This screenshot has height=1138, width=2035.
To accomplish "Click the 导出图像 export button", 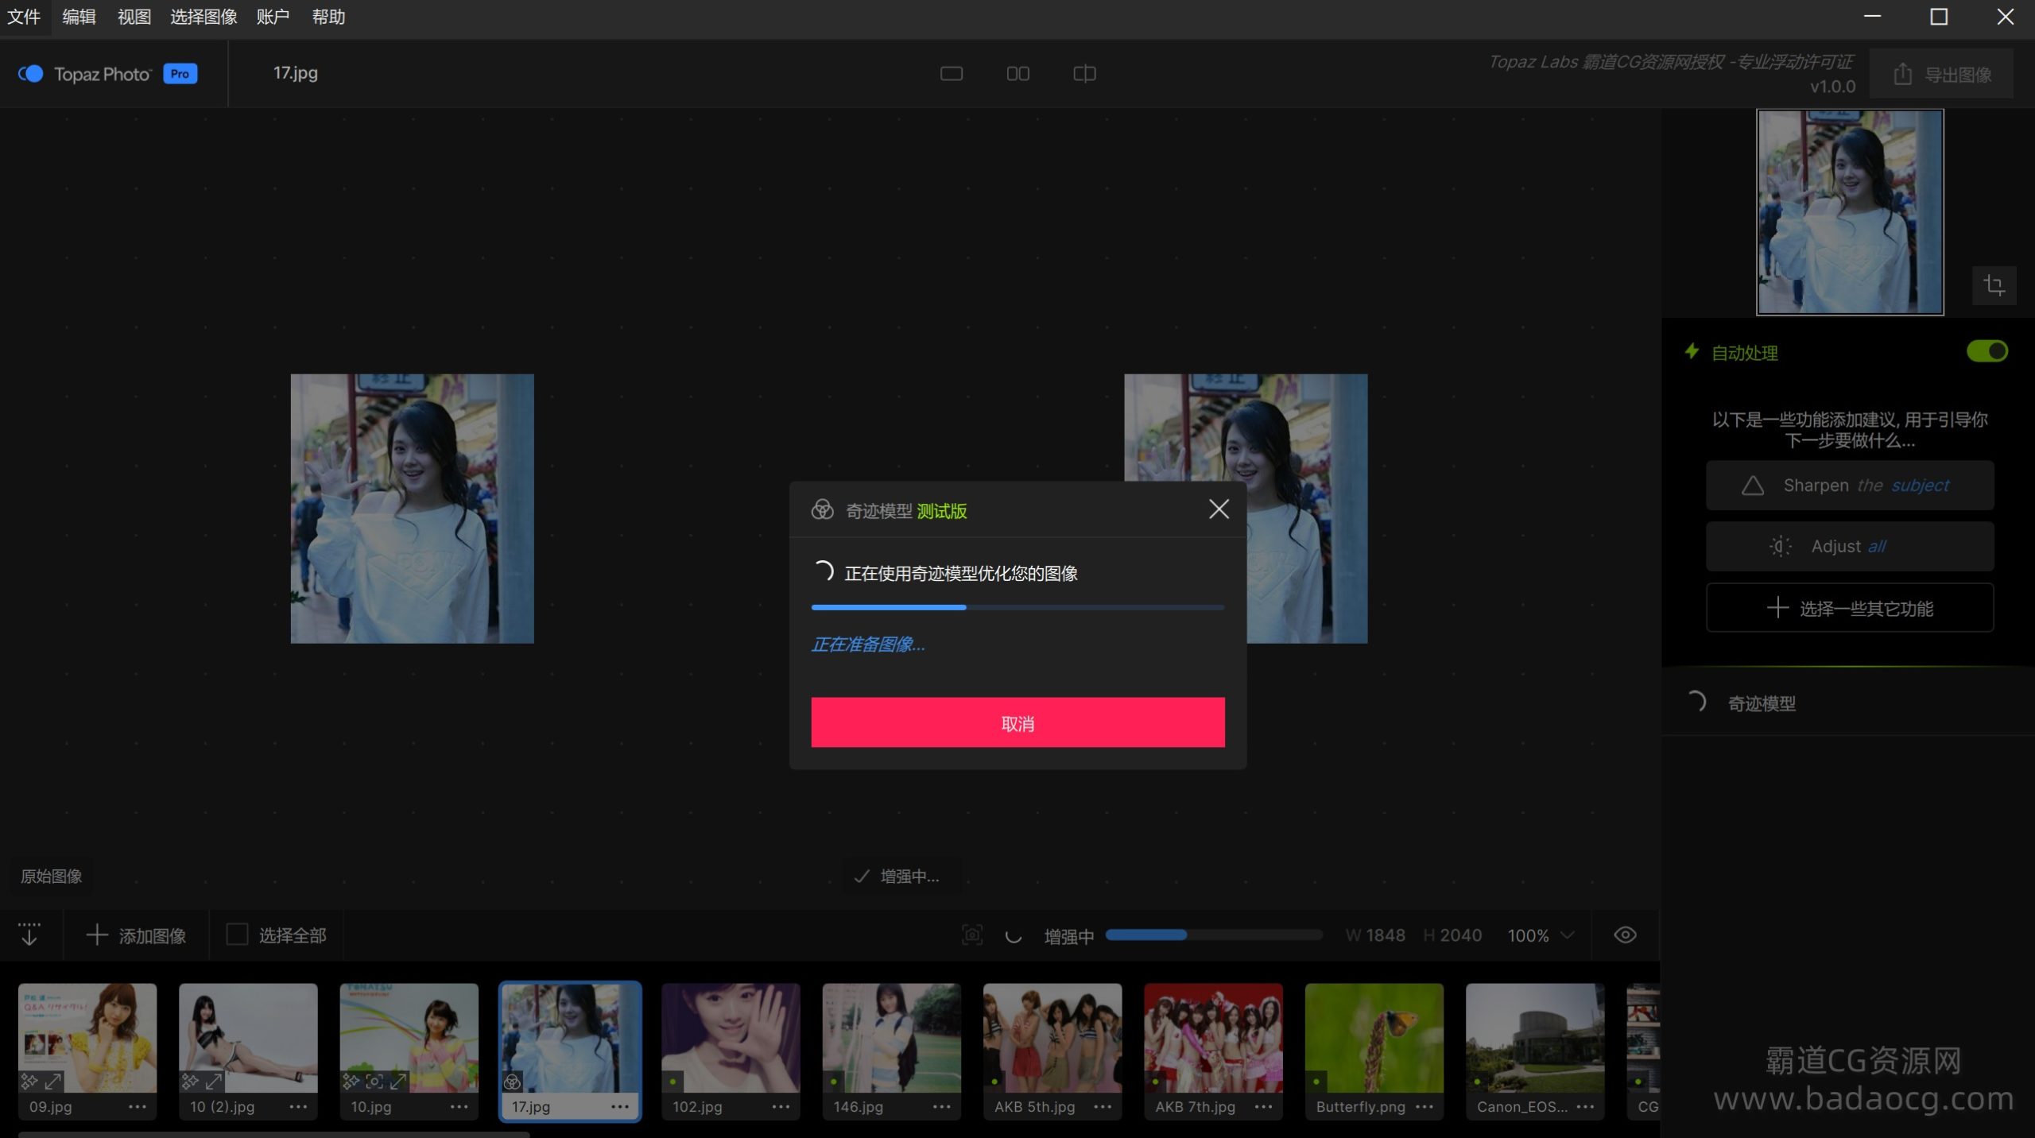I will pyautogui.click(x=1941, y=74).
